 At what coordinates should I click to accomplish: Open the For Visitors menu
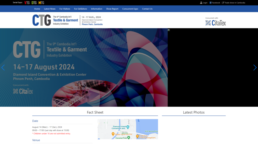pos(65,9)
